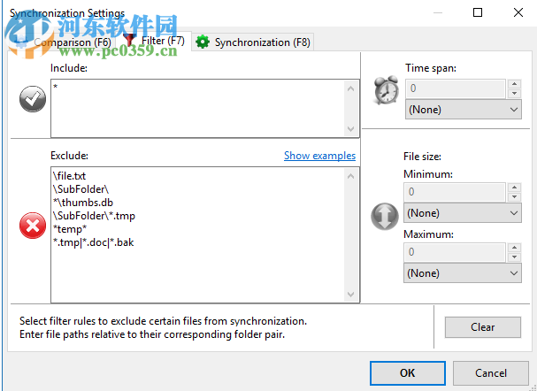
Task: Click the red X Exclude icon
Action: [x=33, y=226]
